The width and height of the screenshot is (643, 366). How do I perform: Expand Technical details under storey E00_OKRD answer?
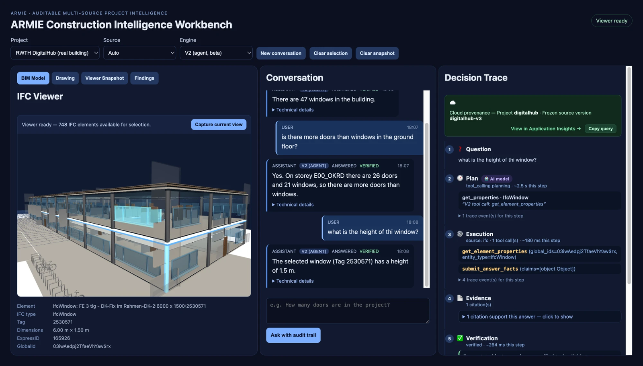pyautogui.click(x=293, y=205)
